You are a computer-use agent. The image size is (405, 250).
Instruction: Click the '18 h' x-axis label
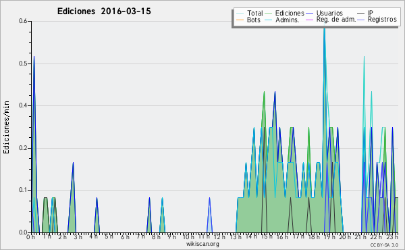click(314, 236)
